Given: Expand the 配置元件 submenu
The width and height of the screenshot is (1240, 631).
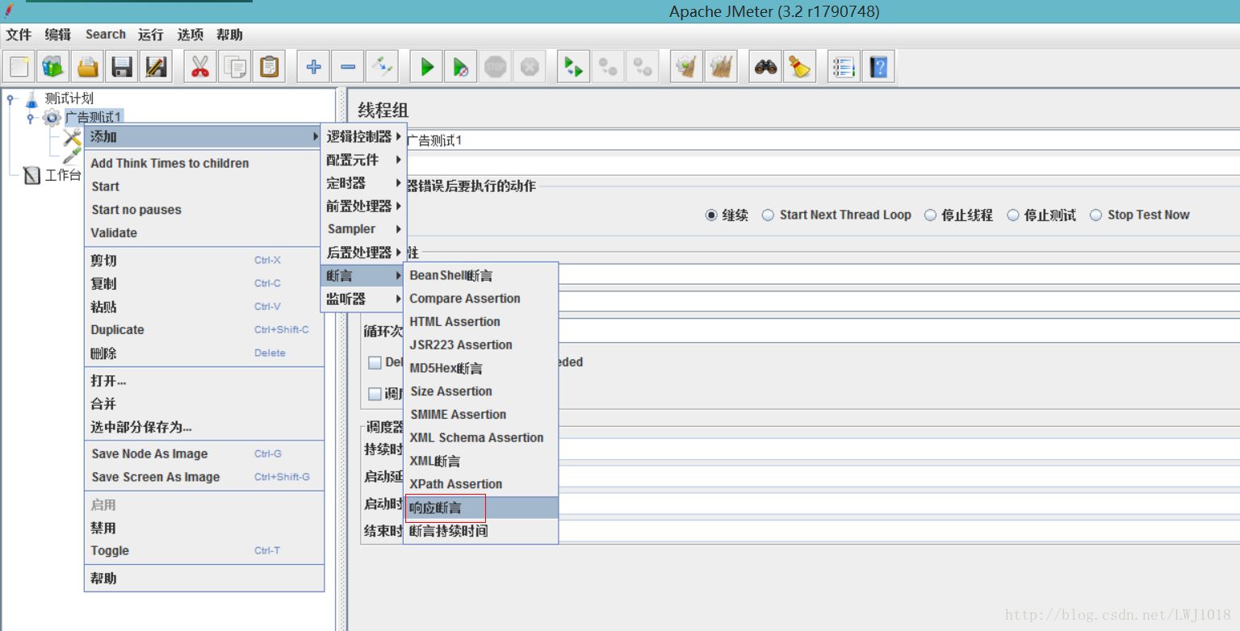Looking at the screenshot, I should (363, 160).
